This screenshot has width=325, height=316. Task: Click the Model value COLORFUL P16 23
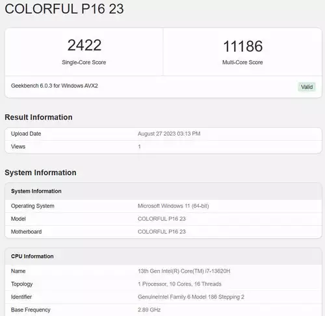[162, 219]
